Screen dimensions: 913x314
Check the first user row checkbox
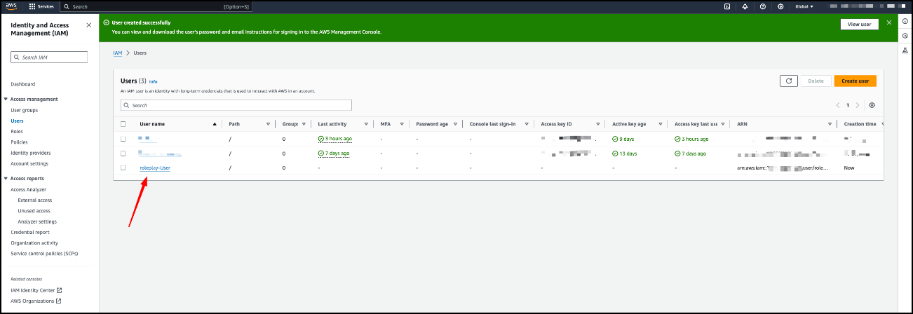[x=123, y=139]
